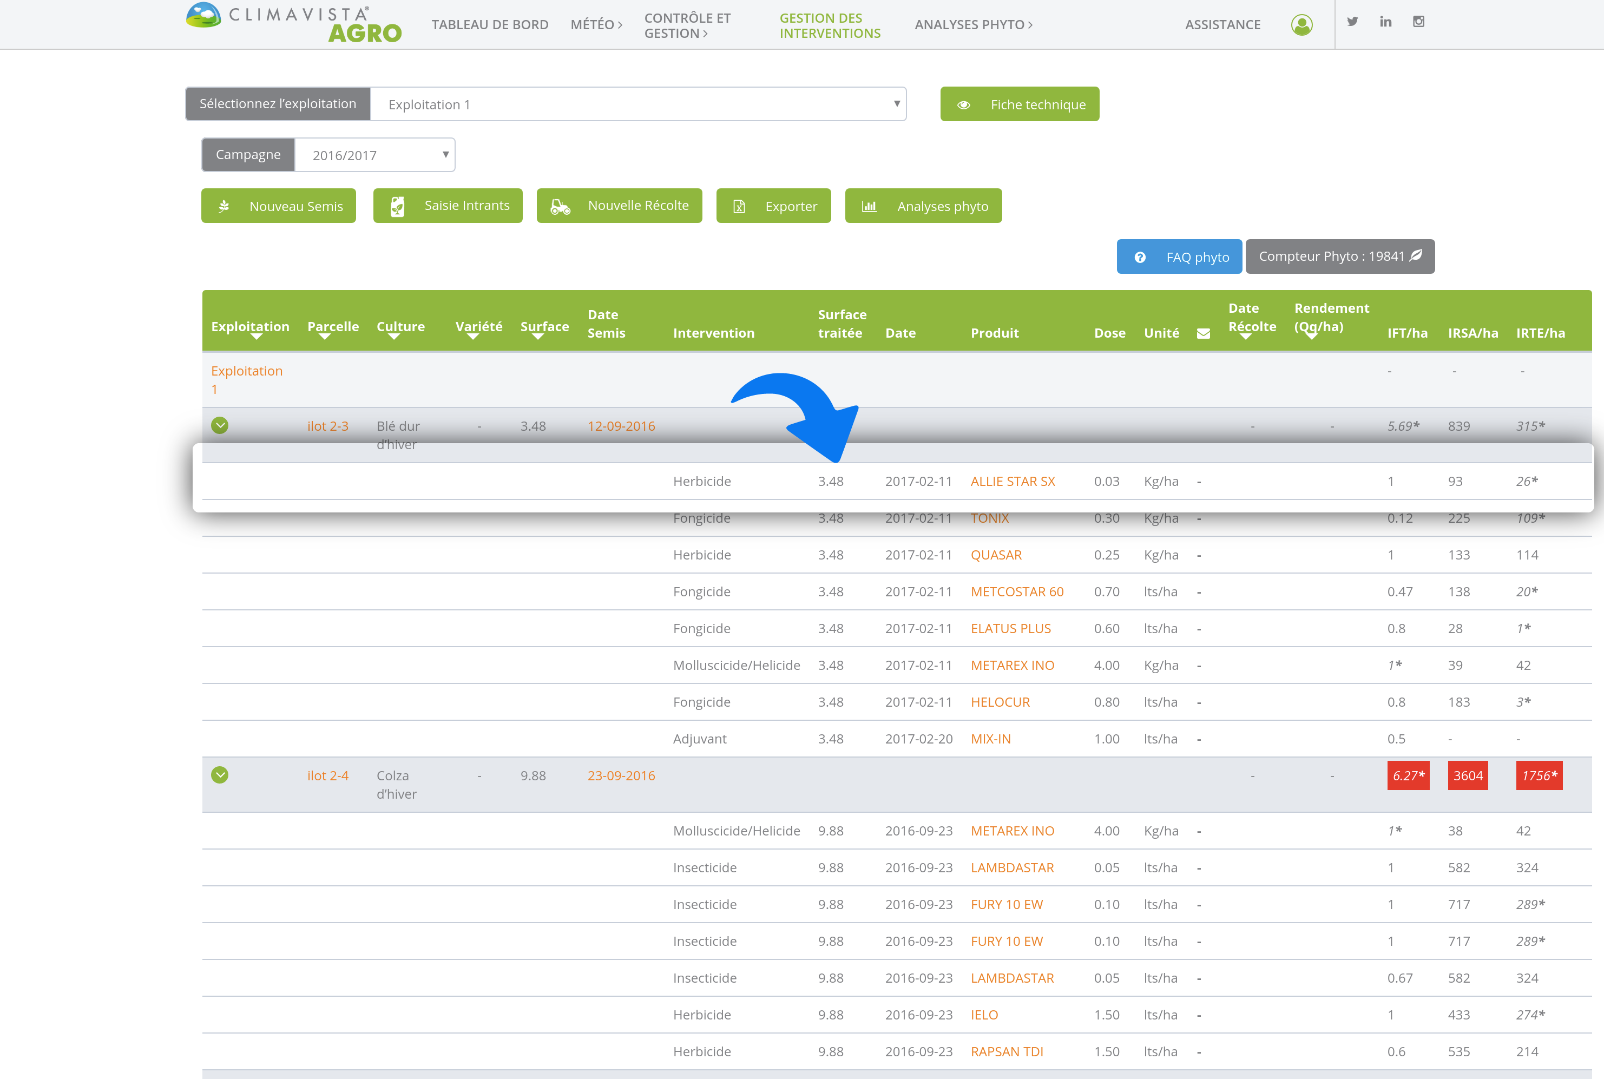This screenshot has width=1604, height=1079.
Task: Open the Tableau de bord menu
Action: (490, 25)
